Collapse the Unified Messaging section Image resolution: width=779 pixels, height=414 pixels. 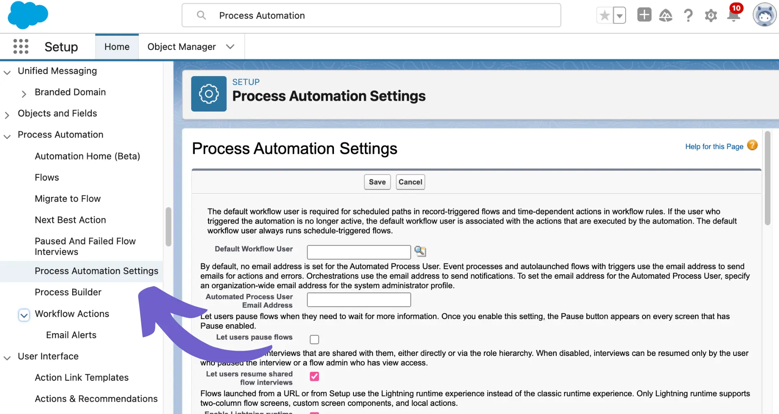[x=7, y=72]
